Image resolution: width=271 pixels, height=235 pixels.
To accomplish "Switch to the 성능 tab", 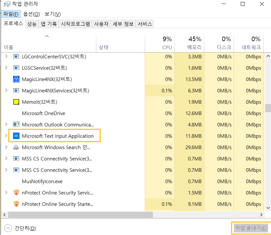I will click(32, 24).
